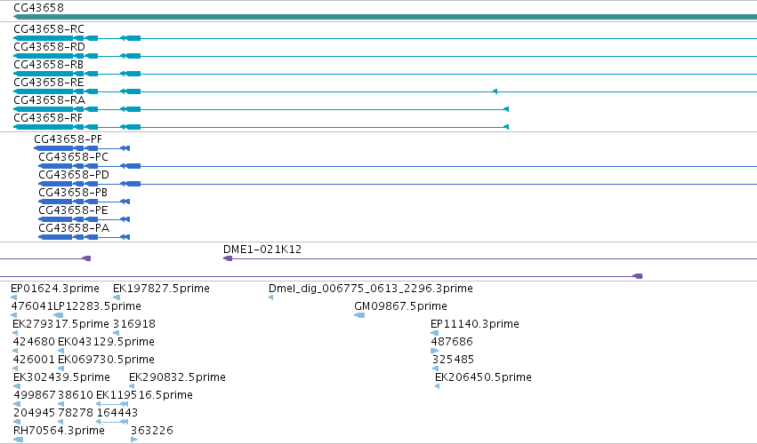Click the arrow glyph under 363226
757x444 pixels.
[x=133, y=440]
